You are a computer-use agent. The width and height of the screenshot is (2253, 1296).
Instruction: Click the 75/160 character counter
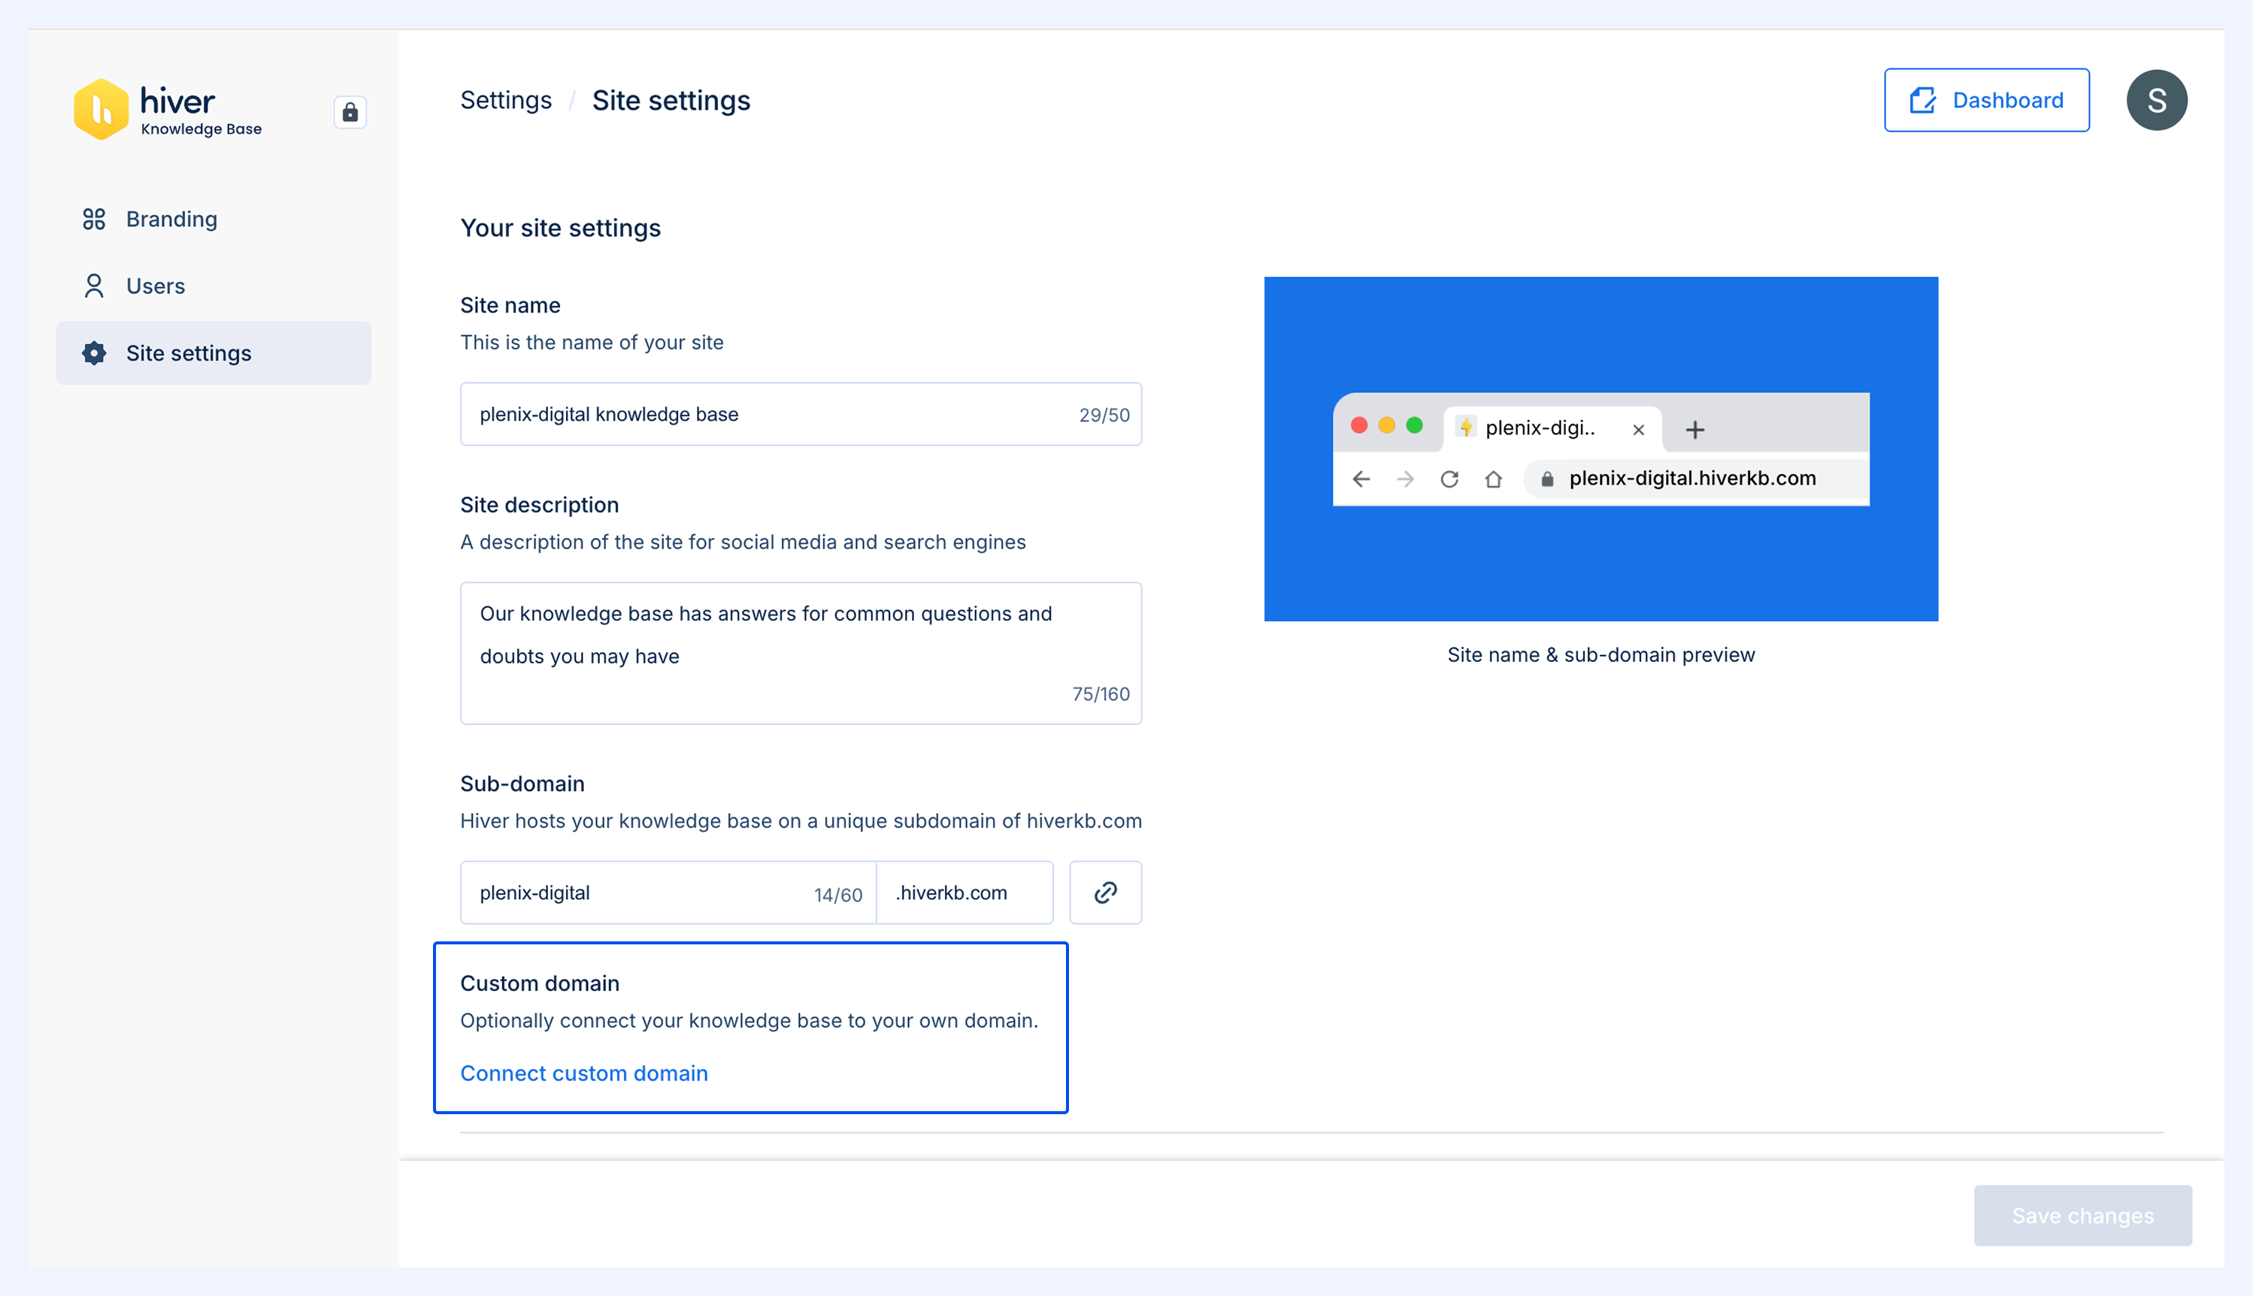click(1101, 694)
